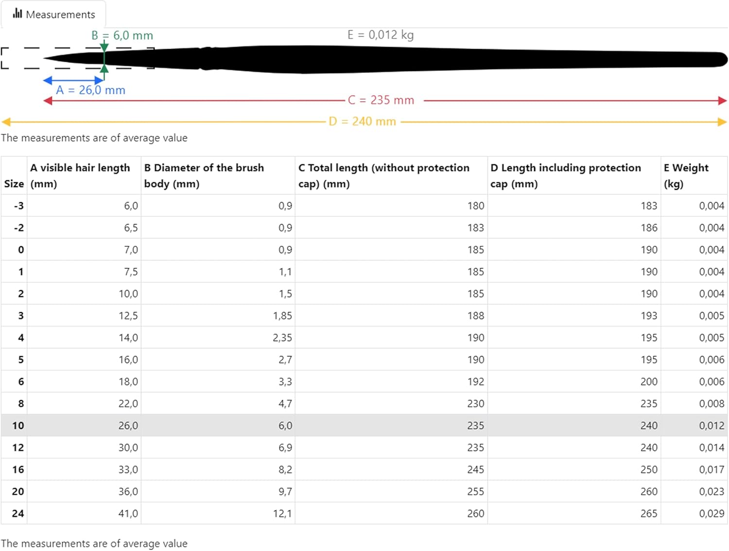This screenshot has width=729, height=551.
Task: Click the red C = 235 mm label
Action: pos(381,100)
